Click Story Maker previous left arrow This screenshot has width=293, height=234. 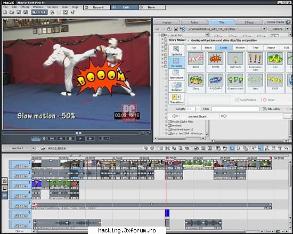[175, 116]
